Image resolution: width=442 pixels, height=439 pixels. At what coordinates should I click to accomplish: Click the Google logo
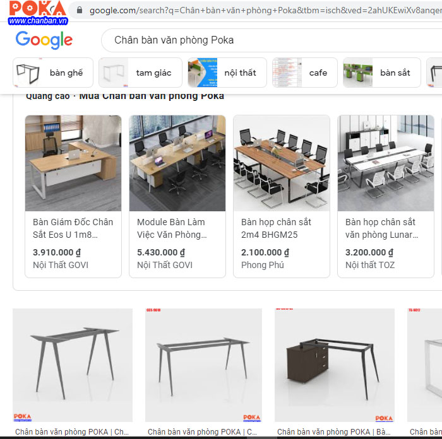pyautogui.click(x=44, y=40)
